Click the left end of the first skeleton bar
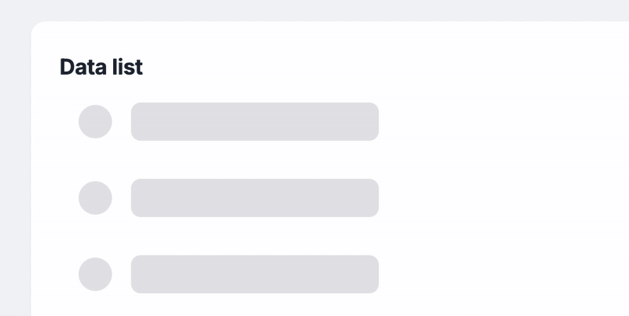 point(139,122)
